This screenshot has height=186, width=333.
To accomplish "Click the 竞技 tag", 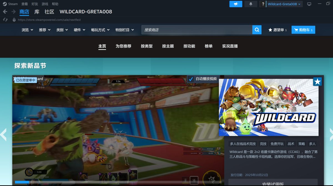I will (263, 144).
